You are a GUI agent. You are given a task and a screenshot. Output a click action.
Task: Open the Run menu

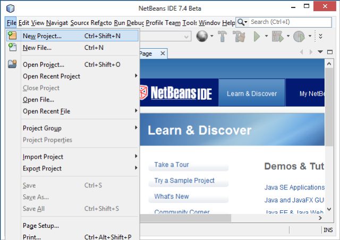point(120,22)
